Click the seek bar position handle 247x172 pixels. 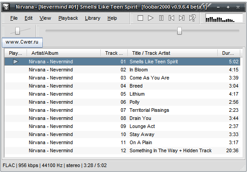[180, 31]
